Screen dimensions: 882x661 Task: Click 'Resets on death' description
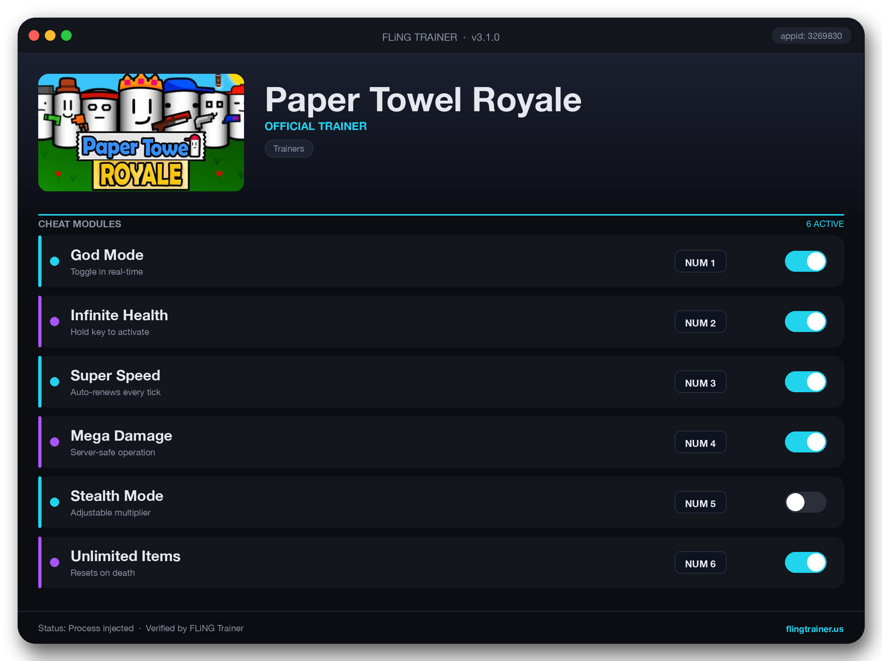[x=103, y=572]
